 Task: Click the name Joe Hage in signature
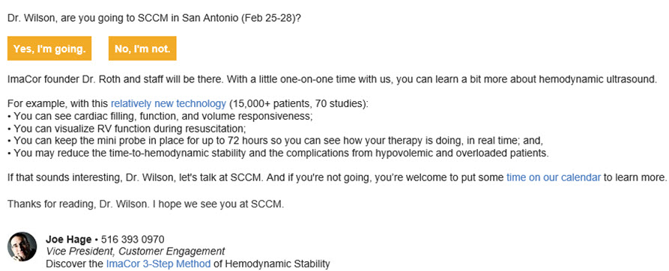tap(68, 240)
